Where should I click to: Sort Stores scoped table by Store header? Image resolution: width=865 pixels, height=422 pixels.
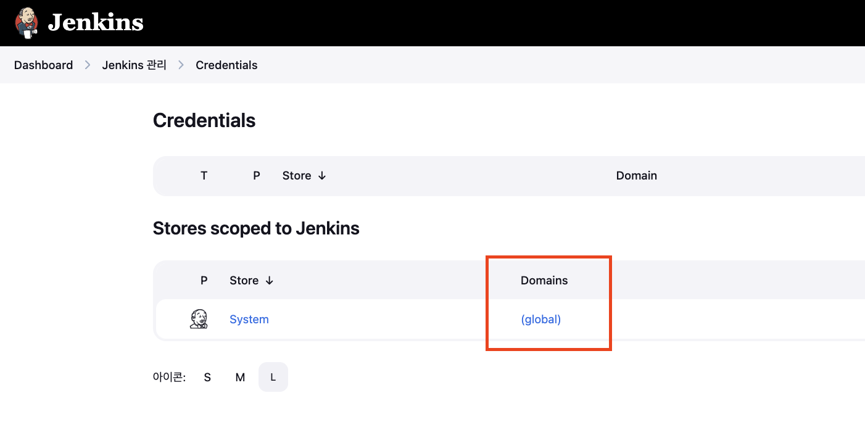pos(251,281)
